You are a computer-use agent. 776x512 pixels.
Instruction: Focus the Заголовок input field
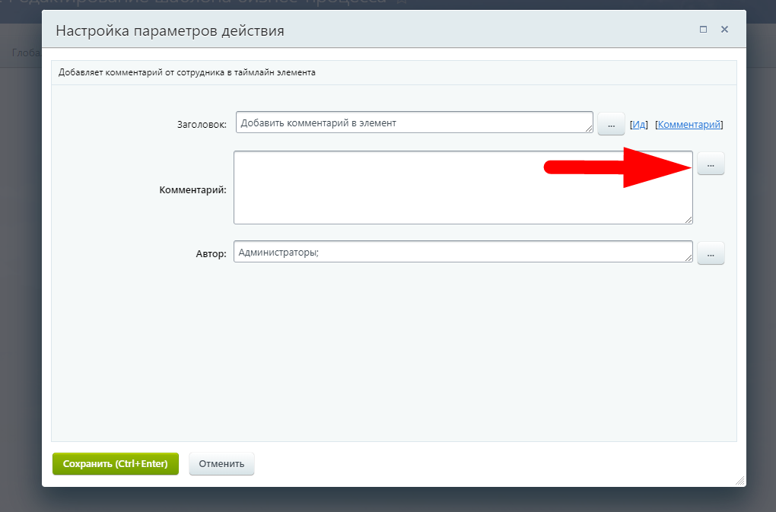click(x=411, y=122)
